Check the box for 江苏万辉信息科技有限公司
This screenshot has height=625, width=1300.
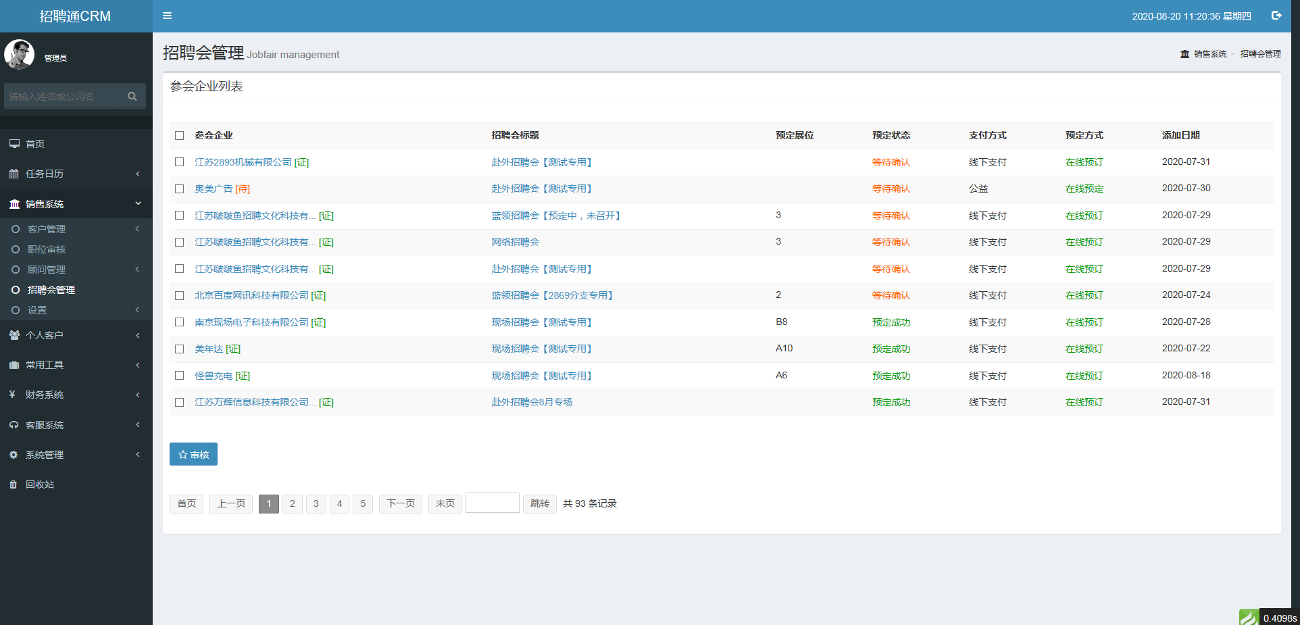[x=180, y=403]
